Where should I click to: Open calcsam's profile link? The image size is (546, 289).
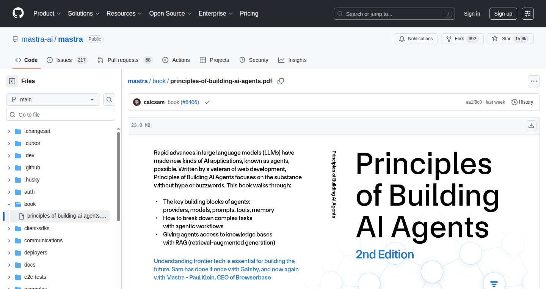pyautogui.click(x=154, y=102)
